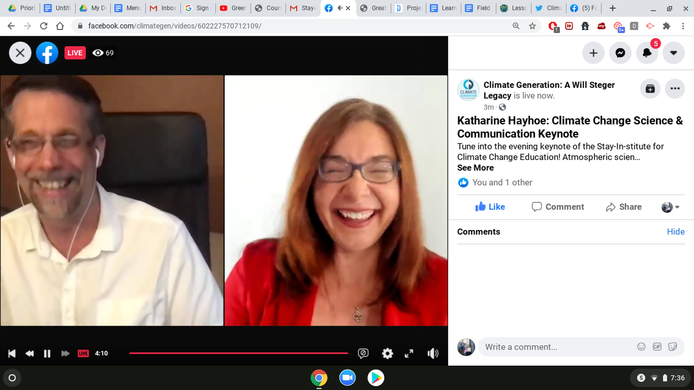Add a sticker to comment

(672, 347)
